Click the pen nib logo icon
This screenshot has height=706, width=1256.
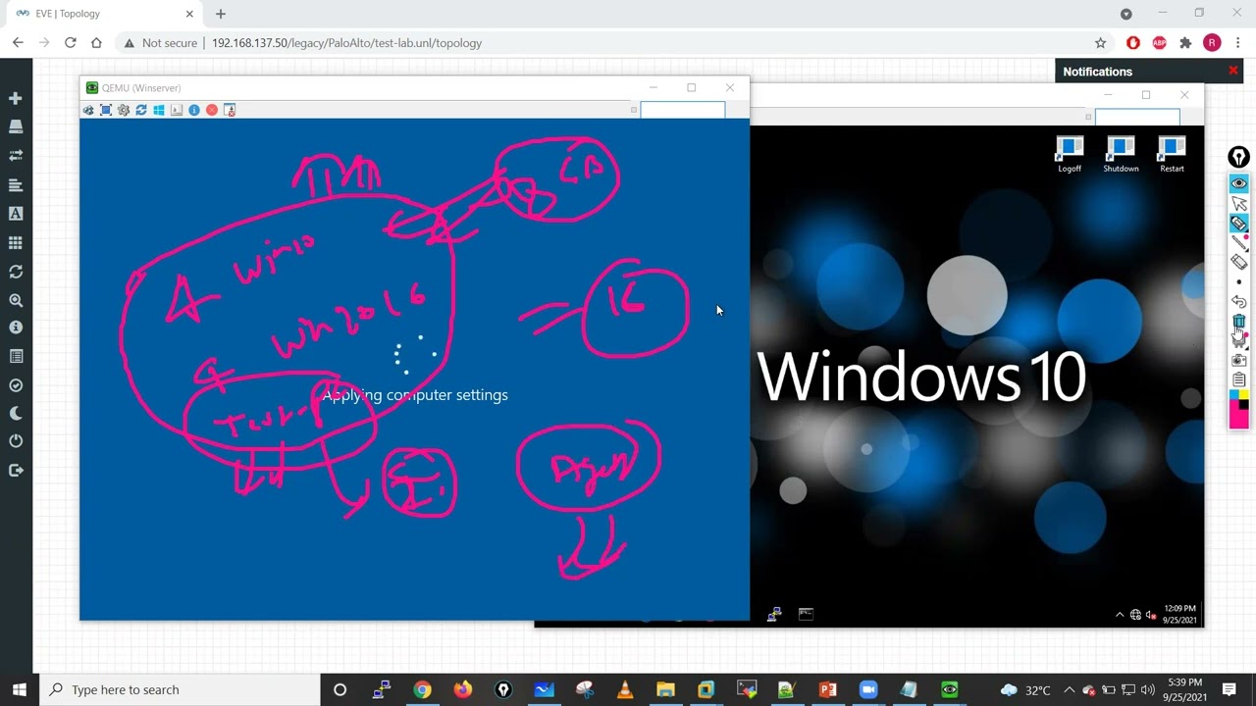1239,157
